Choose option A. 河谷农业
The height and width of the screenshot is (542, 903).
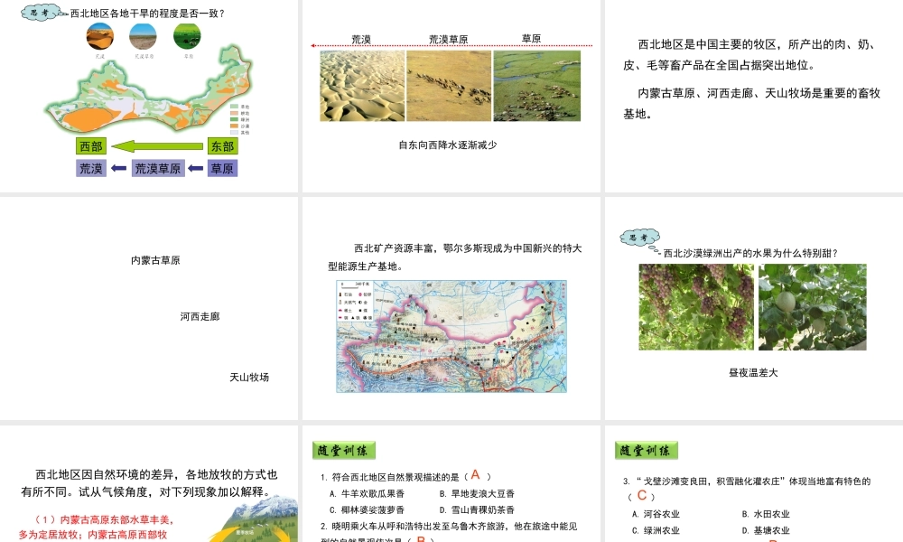[x=656, y=514]
